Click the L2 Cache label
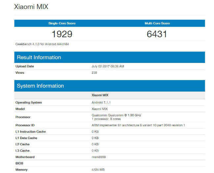This screenshot has width=214, height=173. pyautogui.click(x=22, y=144)
